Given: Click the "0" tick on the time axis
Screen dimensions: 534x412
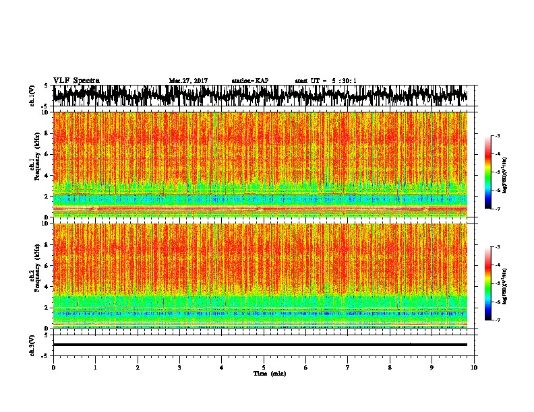Looking at the screenshot, I should (x=53, y=368).
